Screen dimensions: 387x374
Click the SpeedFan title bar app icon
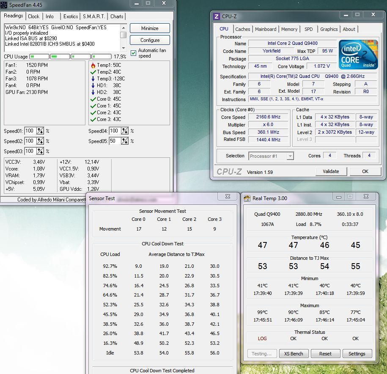4,5
